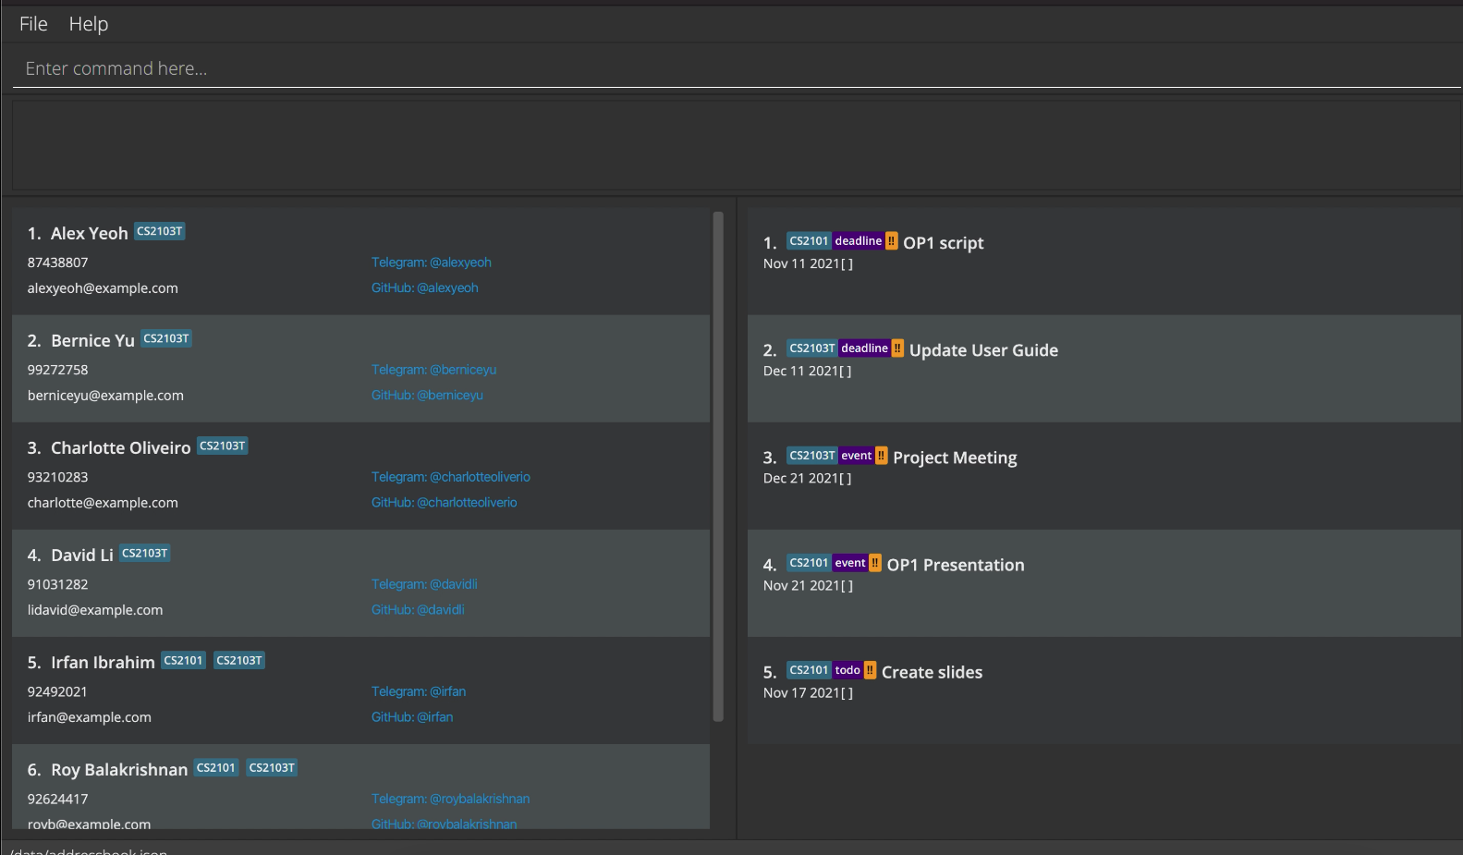Click the priority icon beside OP1 Presentation
Image resolution: width=1463 pixels, height=855 pixels.
pos(875,563)
